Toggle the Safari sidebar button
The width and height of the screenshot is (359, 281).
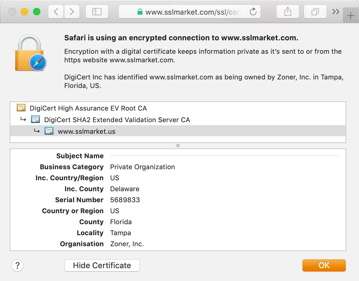97,12
